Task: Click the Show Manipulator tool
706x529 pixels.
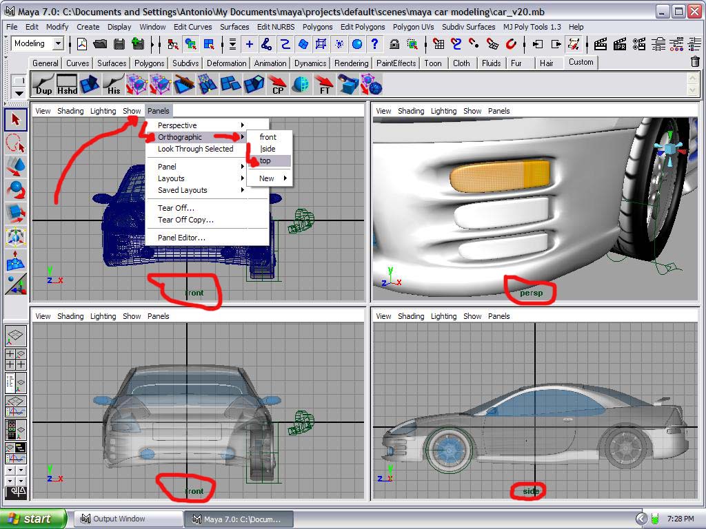Action: (16, 284)
